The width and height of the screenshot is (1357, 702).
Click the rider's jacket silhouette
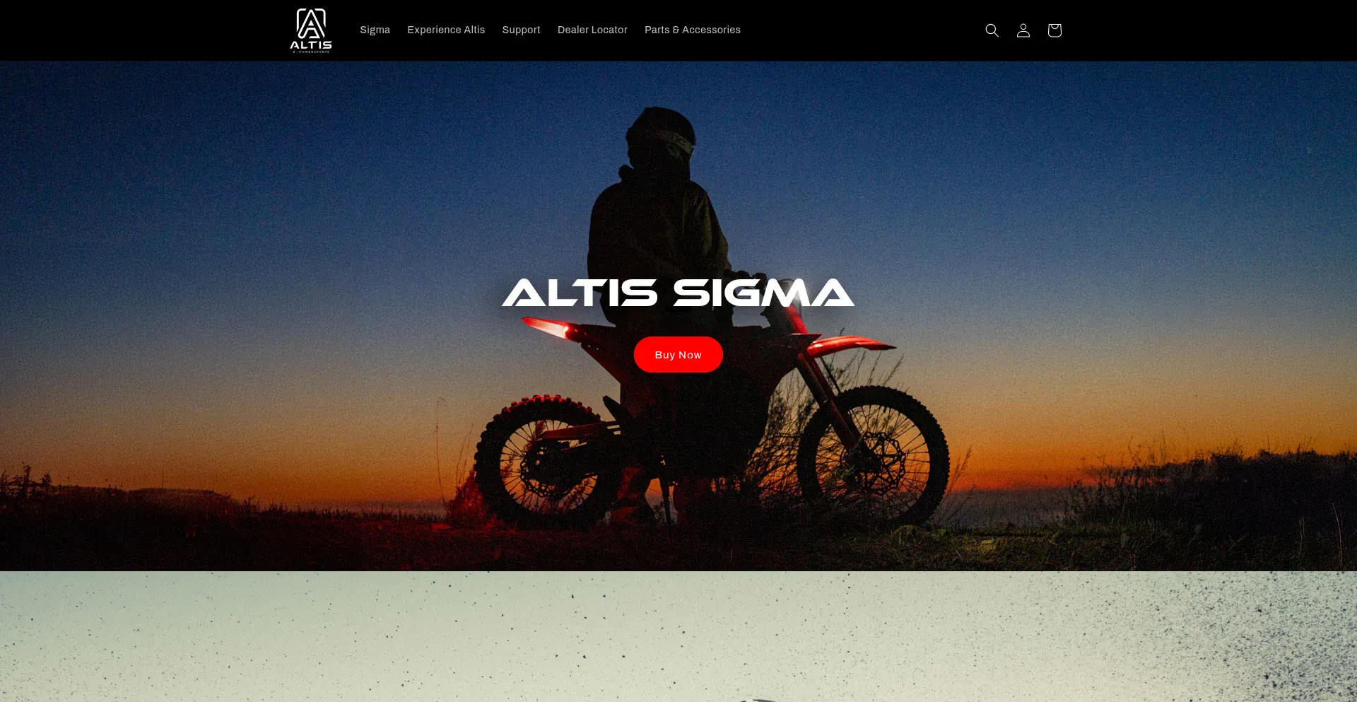[x=657, y=226]
